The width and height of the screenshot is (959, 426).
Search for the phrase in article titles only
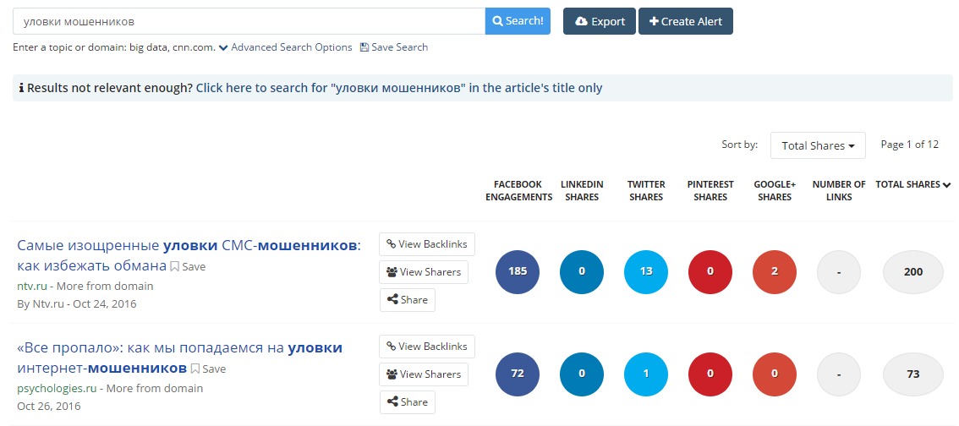pos(399,88)
